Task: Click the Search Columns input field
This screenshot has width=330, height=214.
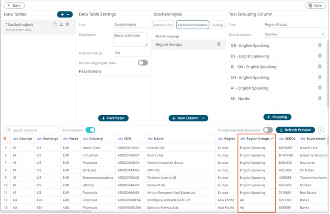Action: pyautogui.click(x=33, y=130)
